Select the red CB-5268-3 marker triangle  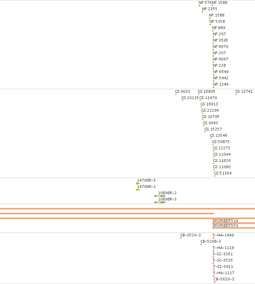pyautogui.click(x=201, y=244)
